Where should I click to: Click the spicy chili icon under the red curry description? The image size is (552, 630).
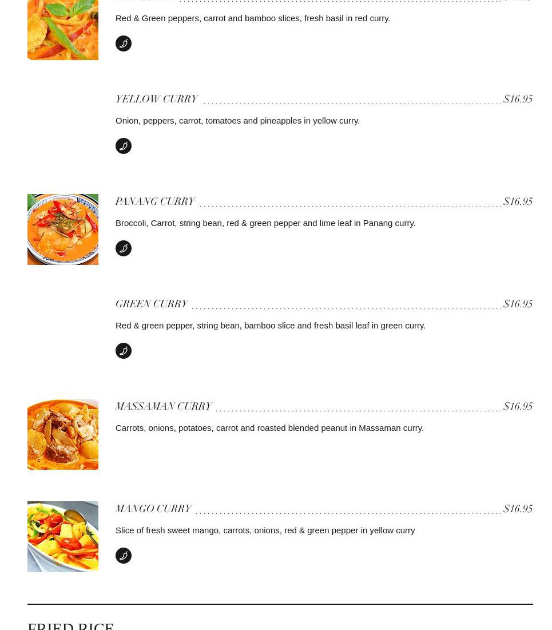[x=124, y=43]
